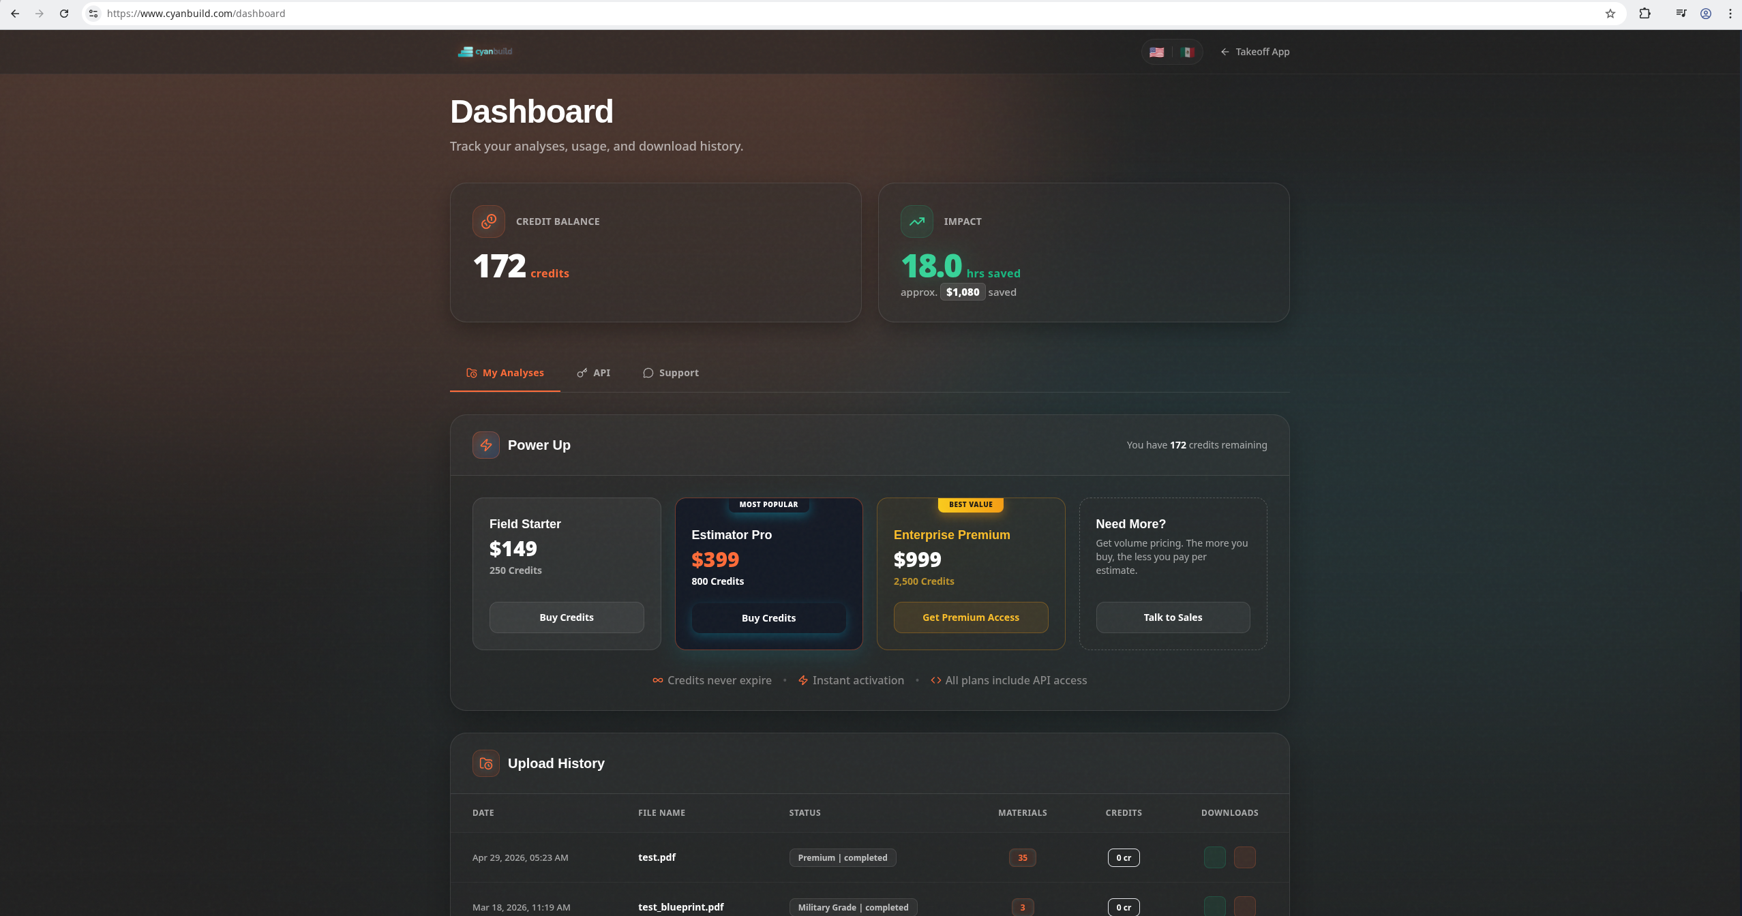Buy Credits for the Field Starter plan
The image size is (1742, 916).
(x=567, y=617)
